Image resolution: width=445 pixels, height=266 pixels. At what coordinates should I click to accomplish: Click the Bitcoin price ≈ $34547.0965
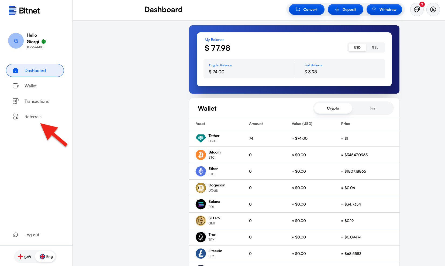pos(354,155)
